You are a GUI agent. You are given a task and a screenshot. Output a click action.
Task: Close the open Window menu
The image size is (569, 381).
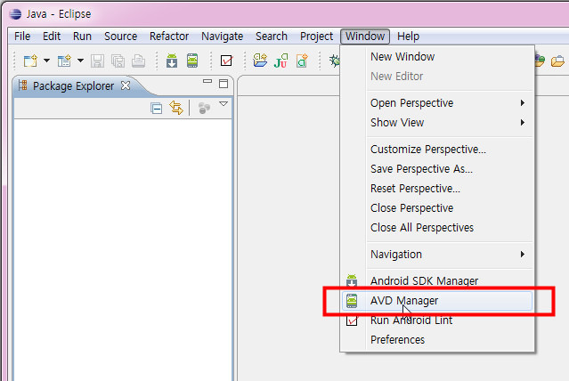tap(365, 36)
